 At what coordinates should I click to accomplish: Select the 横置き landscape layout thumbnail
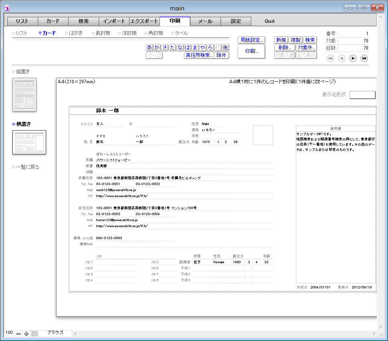click(29, 142)
